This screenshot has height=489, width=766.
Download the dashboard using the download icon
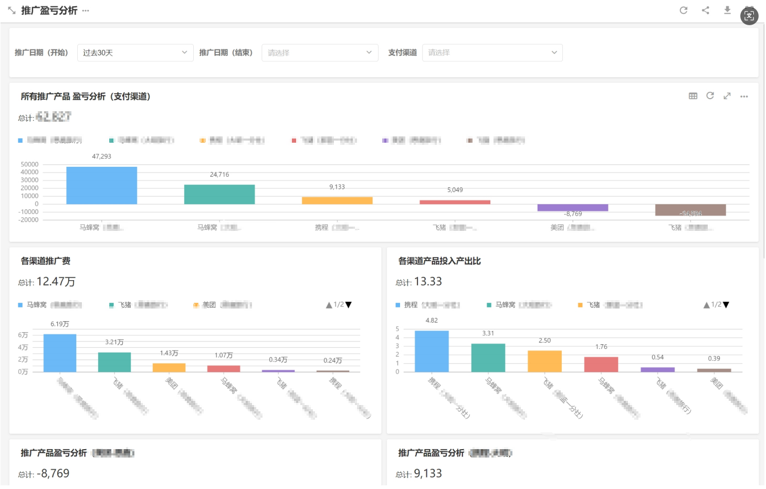(x=727, y=10)
